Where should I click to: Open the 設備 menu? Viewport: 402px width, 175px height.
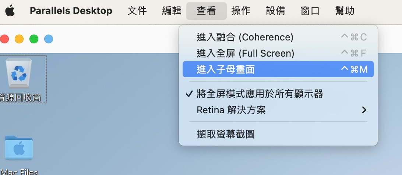[276, 11]
